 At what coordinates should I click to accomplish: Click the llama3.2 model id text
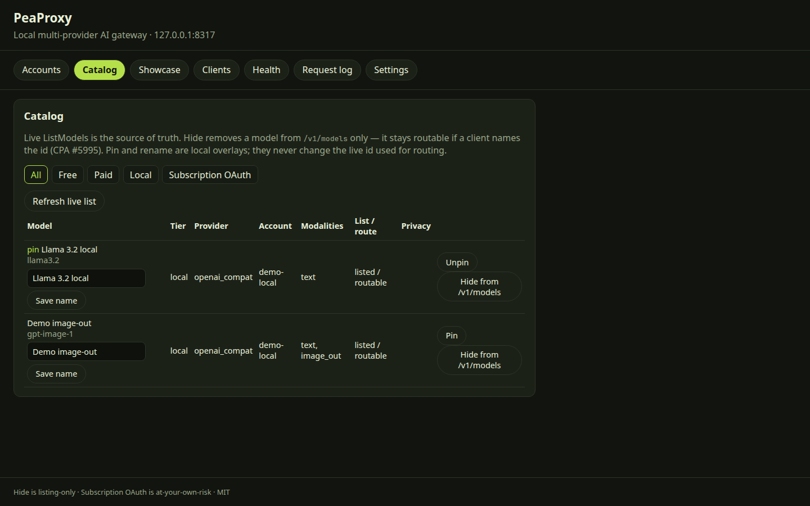[x=43, y=260]
